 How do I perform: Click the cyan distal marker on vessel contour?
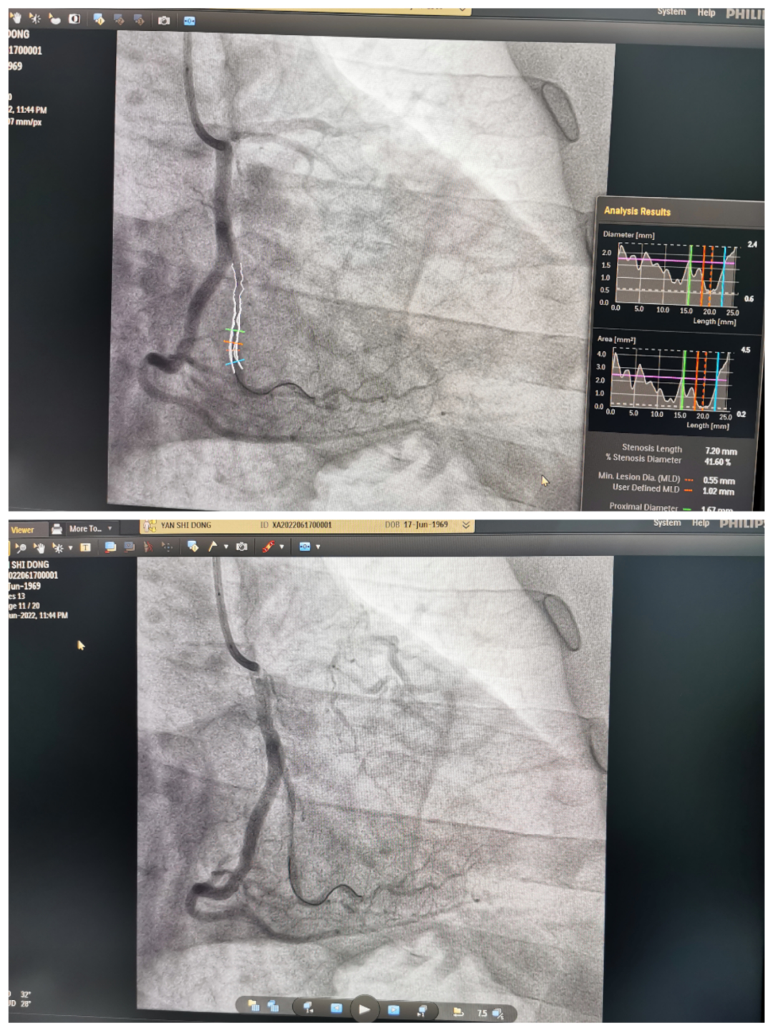pyautogui.click(x=235, y=362)
